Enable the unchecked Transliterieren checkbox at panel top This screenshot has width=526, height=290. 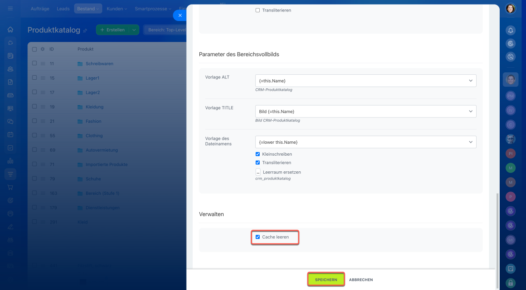click(x=258, y=10)
